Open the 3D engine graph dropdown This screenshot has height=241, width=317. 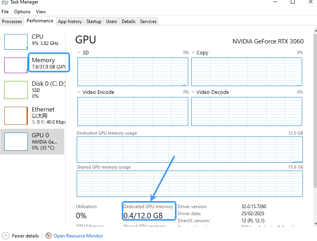click(80, 53)
